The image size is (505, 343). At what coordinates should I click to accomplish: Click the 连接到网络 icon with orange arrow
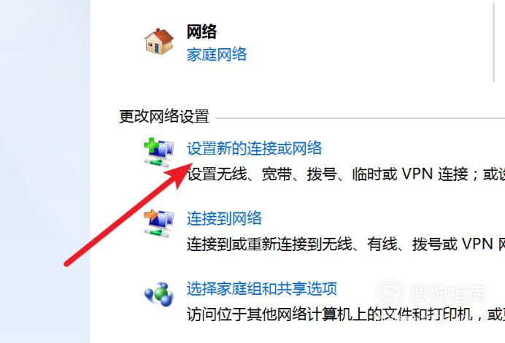pyautogui.click(x=159, y=223)
